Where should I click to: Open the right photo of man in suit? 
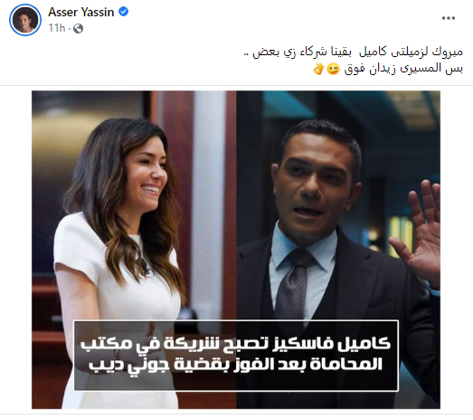(x=338, y=250)
